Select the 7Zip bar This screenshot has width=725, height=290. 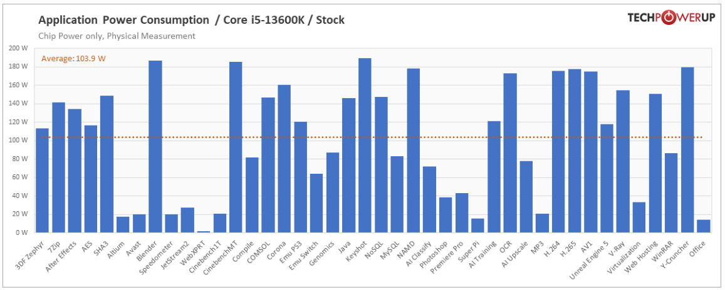pos(58,167)
